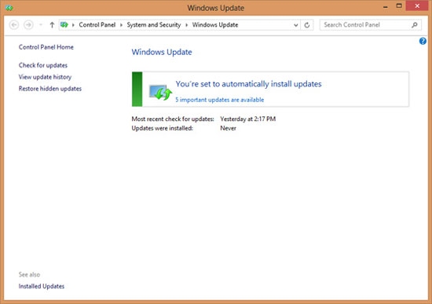
Task: Click the address bar Control Panel icon
Action: tap(64, 25)
